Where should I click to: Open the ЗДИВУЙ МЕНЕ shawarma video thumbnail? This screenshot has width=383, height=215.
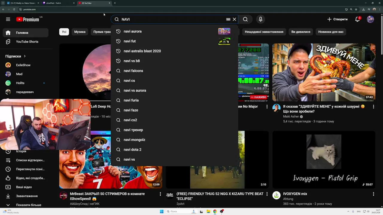(x=324, y=73)
